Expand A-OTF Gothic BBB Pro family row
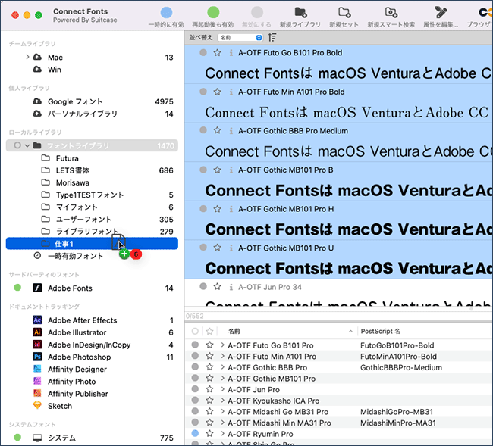The width and height of the screenshot is (493, 446). click(x=222, y=367)
